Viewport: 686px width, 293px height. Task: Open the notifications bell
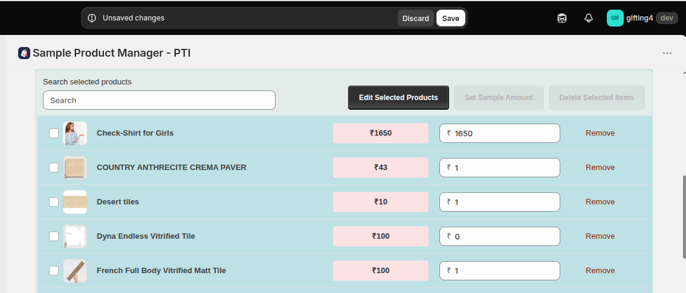point(589,18)
